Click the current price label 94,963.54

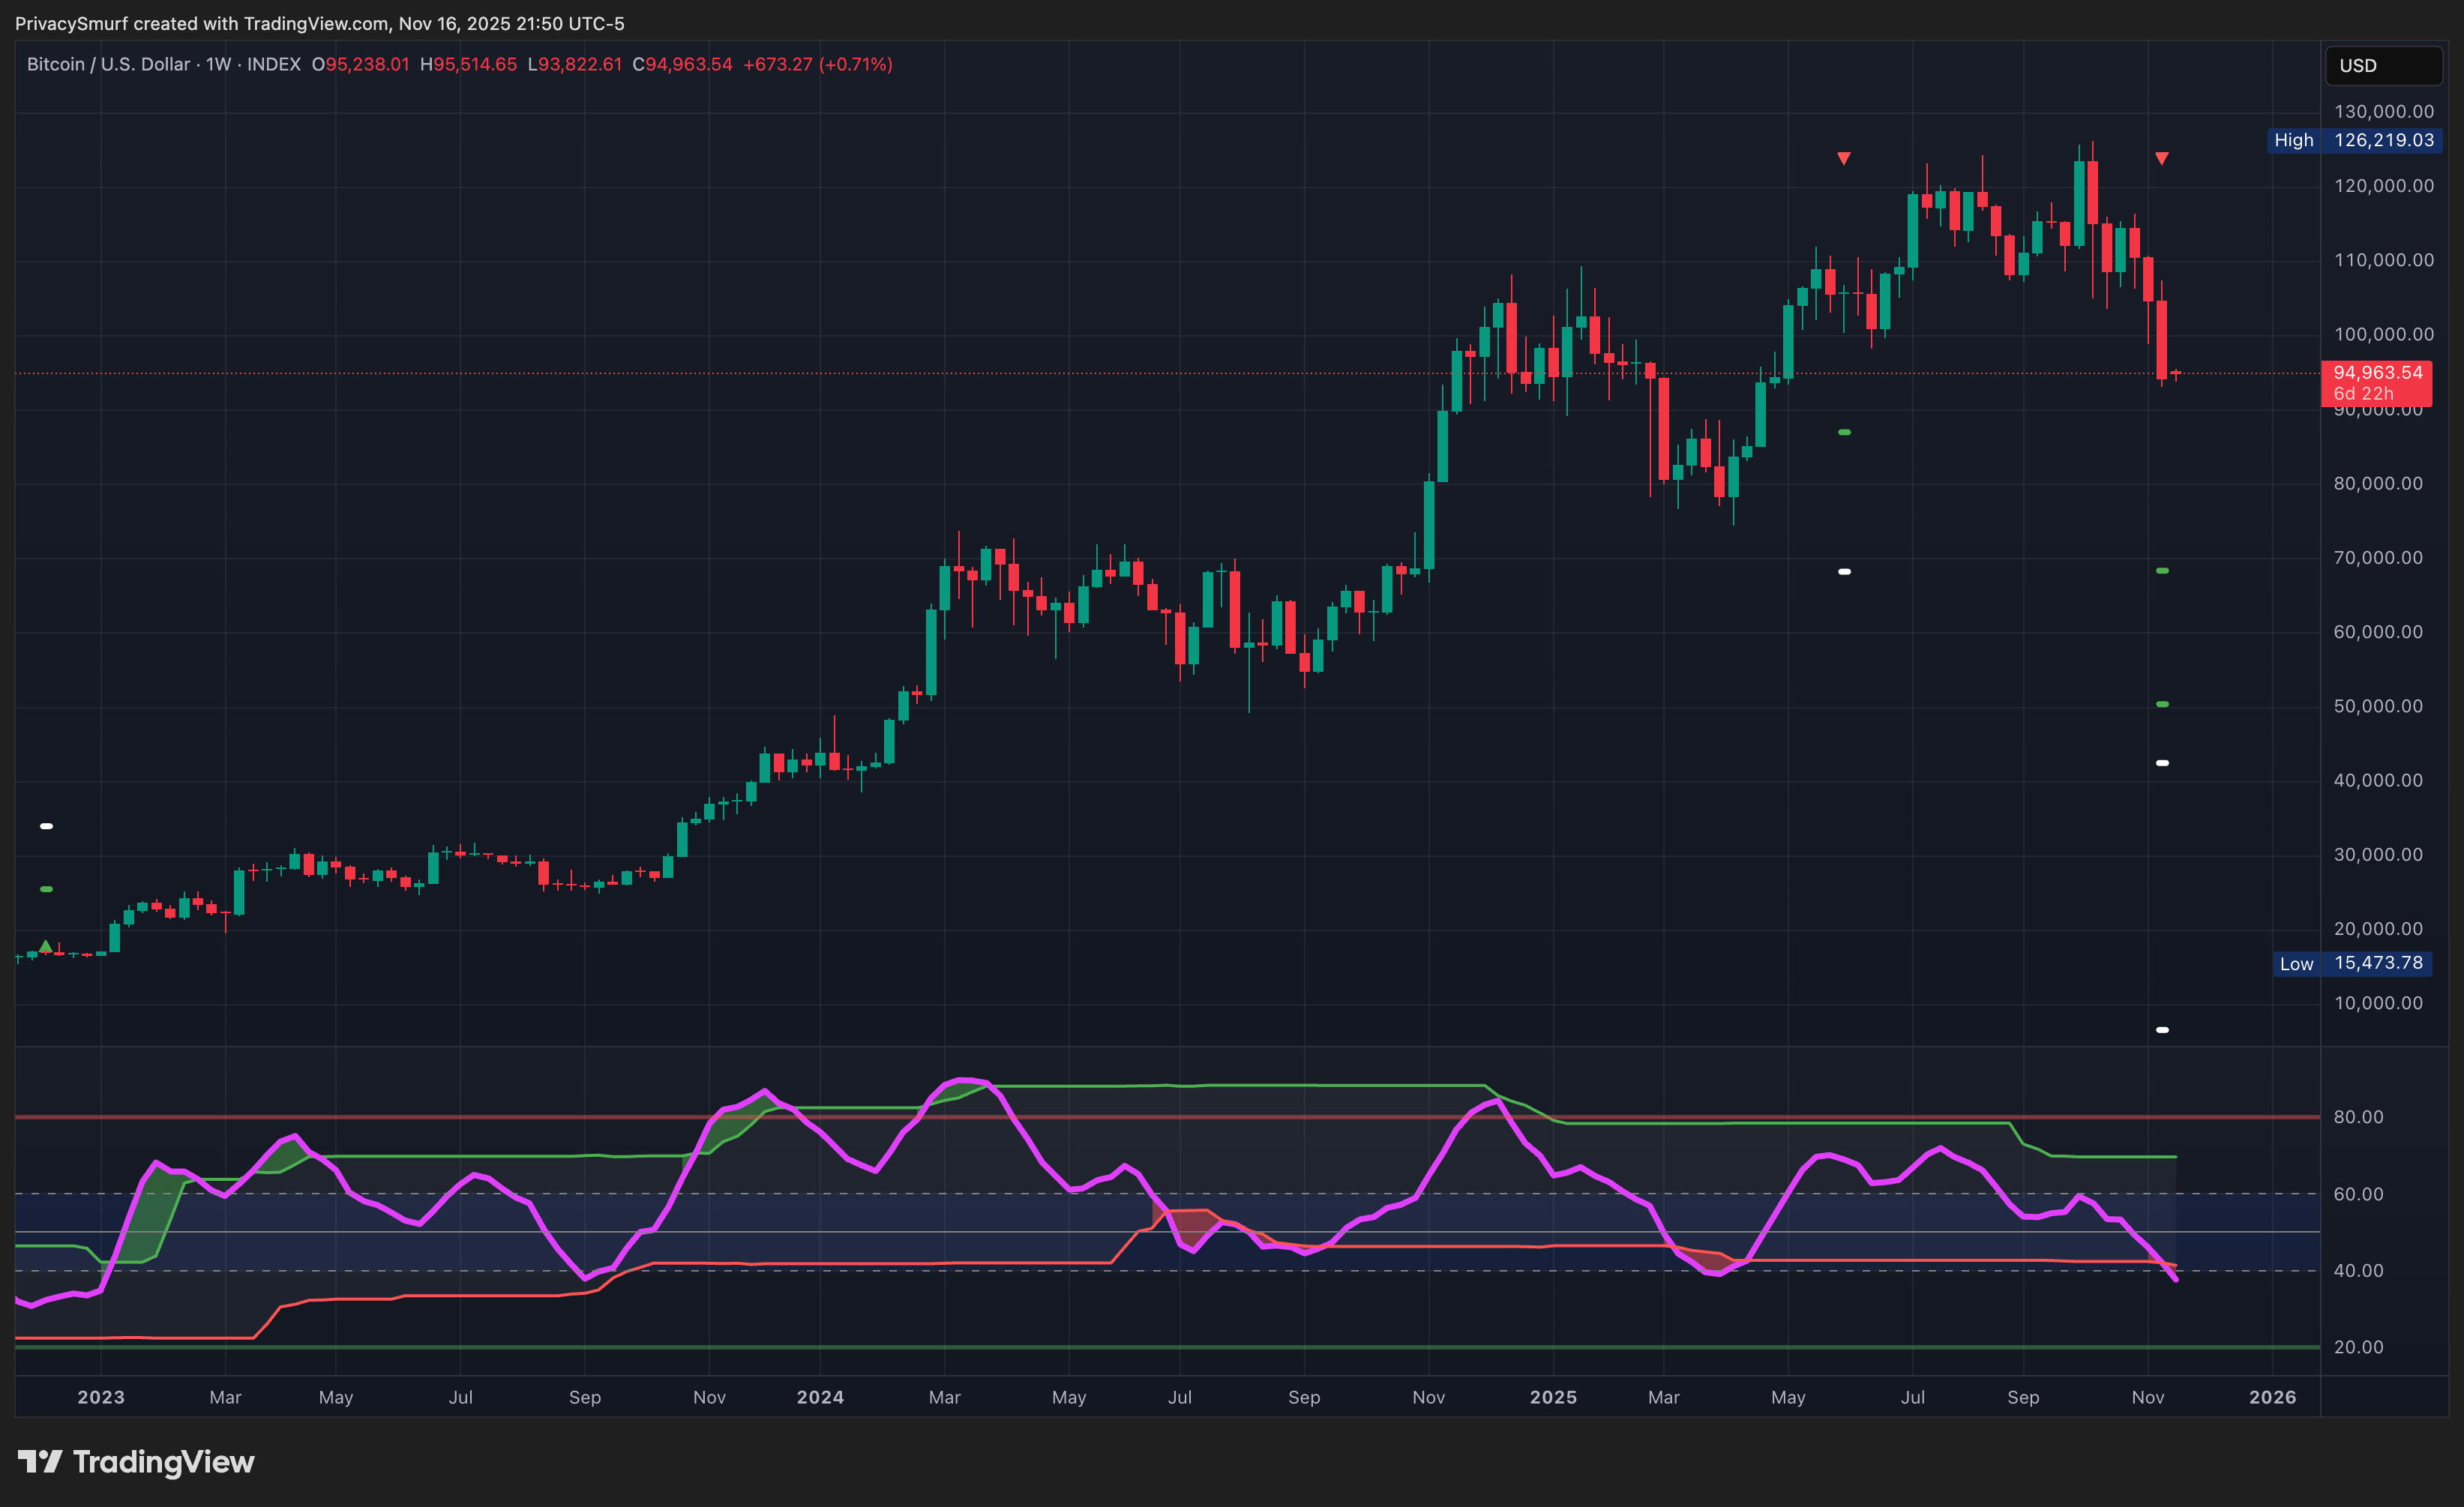(x=2378, y=373)
